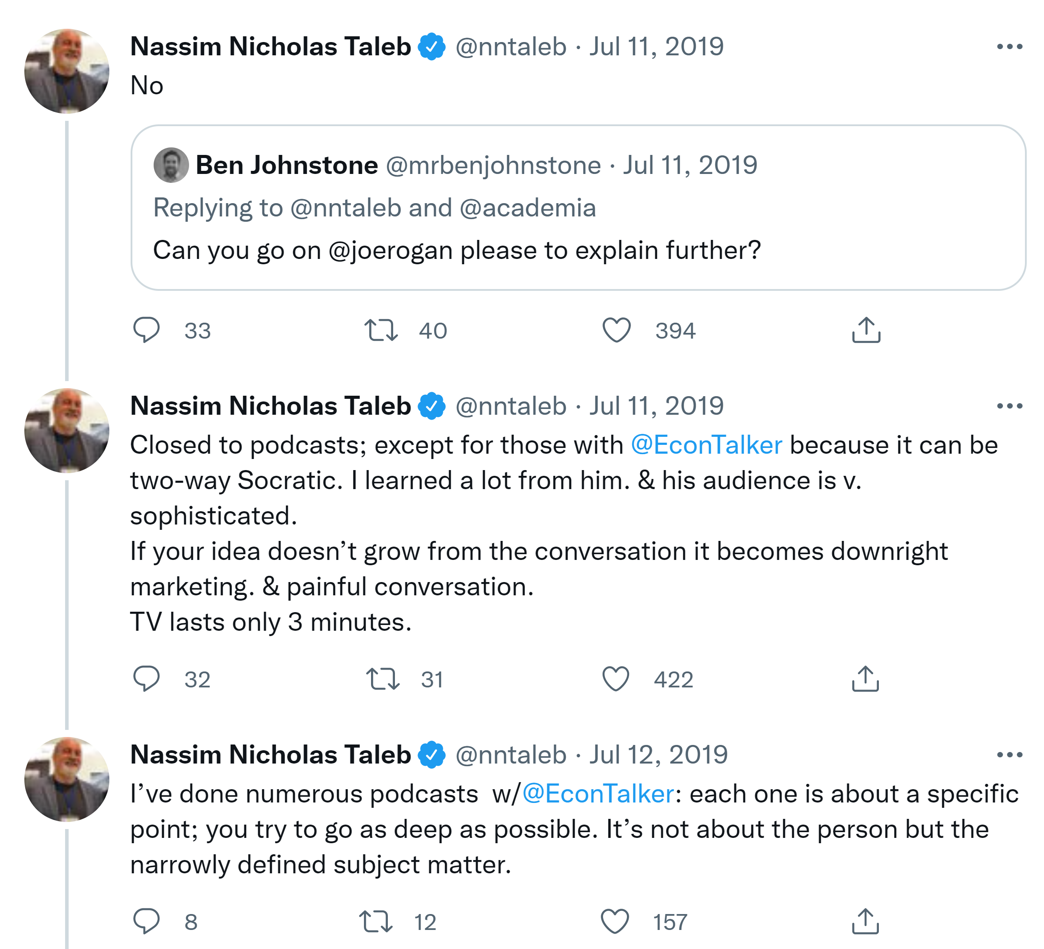Share the July 12 tweet
The image size is (1044, 949).
pyautogui.click(x=865, y=921)
